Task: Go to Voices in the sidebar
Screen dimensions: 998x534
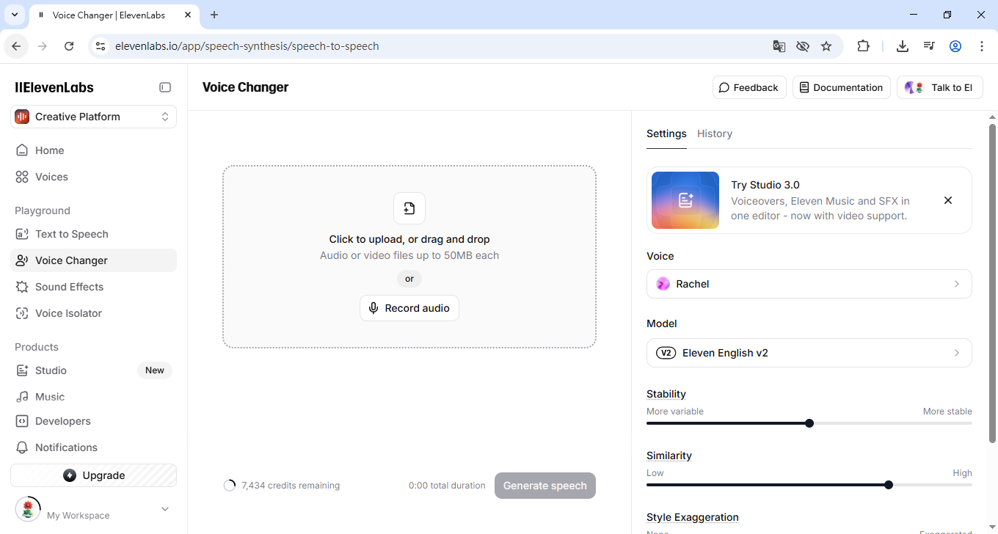Action: coord(51,177)
